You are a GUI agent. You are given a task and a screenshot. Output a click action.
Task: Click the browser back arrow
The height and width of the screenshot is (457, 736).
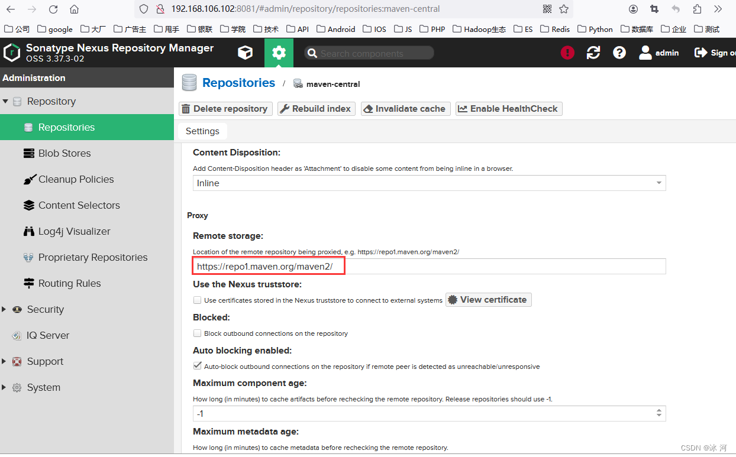coord(11,9)
